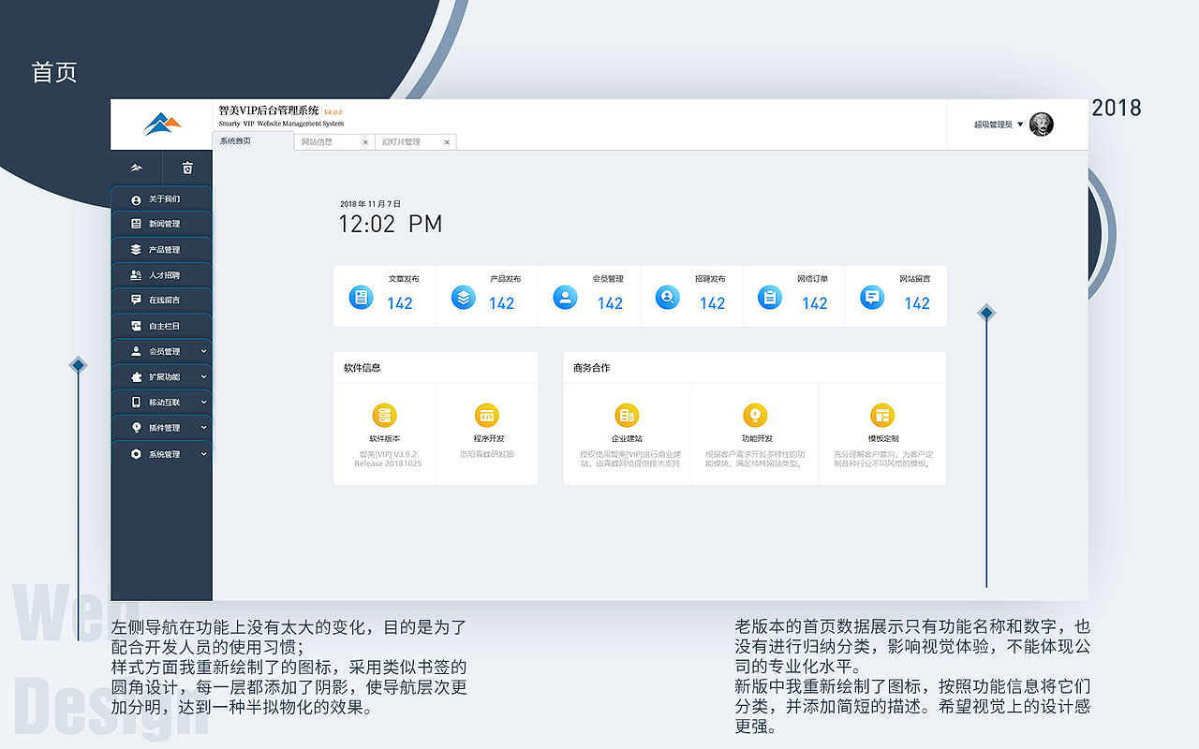Click the 扩展功能 puzzle icon in sidebar

pyautogui.click(x=136, y=376)
